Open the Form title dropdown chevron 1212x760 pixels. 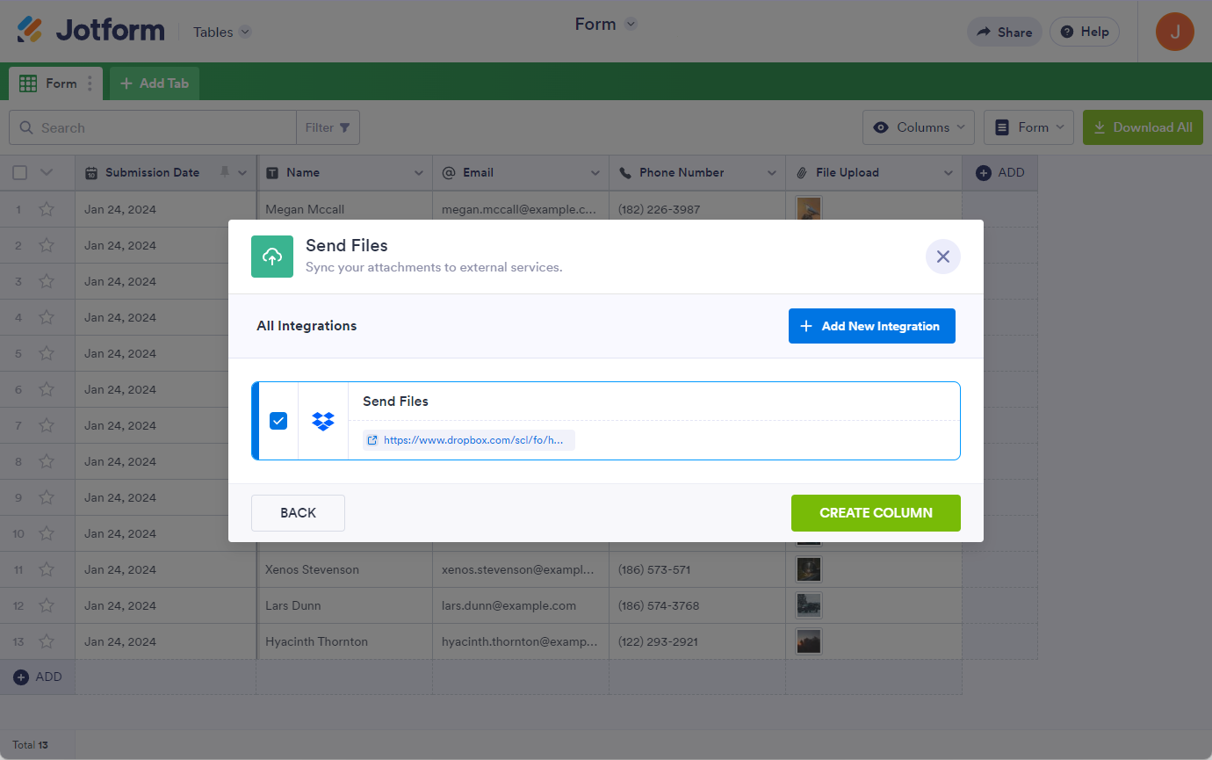631,25
